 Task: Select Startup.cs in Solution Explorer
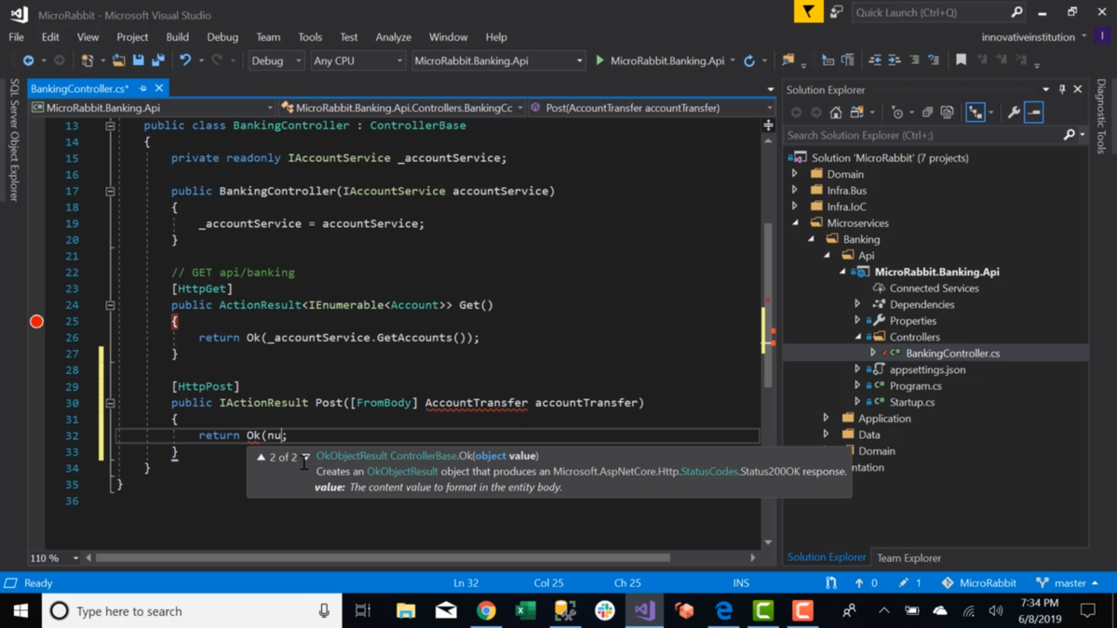(911, 402)
